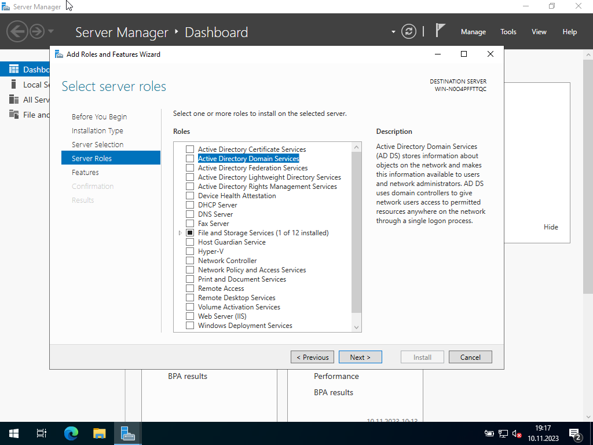Enable the DNS Server role checkbox
The width and height of the screenshot is (593, 445).
(190, 214)
